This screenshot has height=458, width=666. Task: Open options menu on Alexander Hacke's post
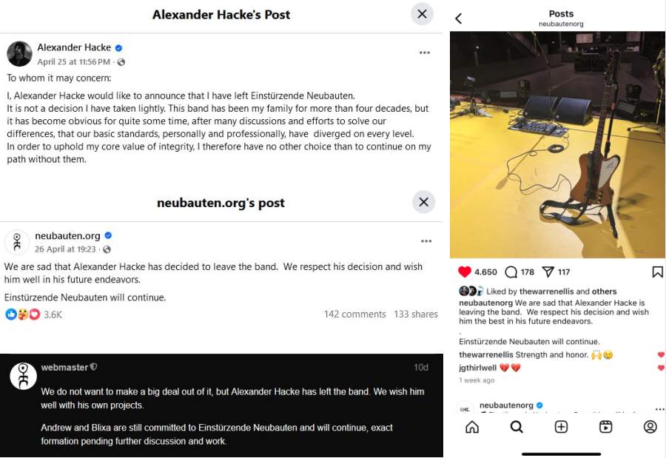[x=425, y=53]
